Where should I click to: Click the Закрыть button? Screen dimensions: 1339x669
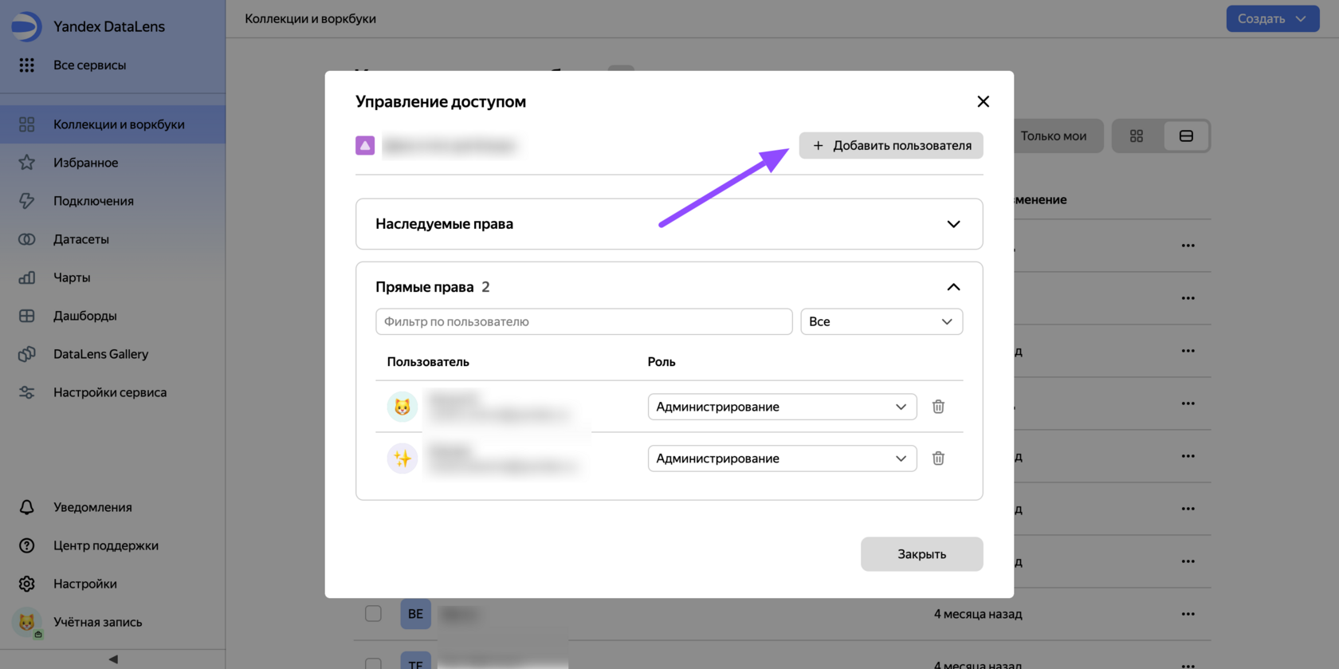coord(921,554)
